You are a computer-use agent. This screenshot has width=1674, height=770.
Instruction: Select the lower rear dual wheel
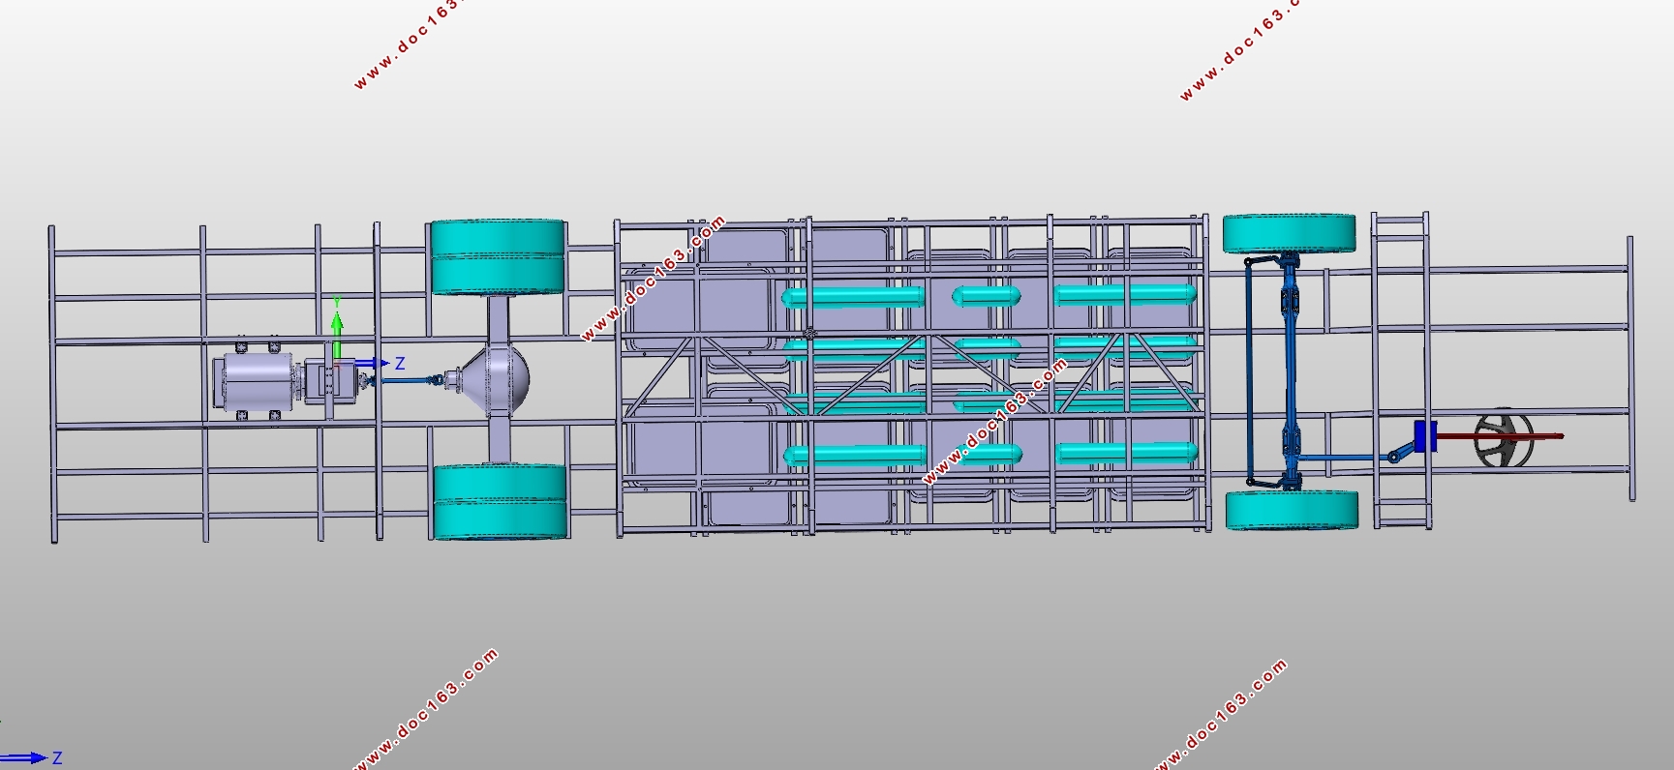(x=500, y=501)
